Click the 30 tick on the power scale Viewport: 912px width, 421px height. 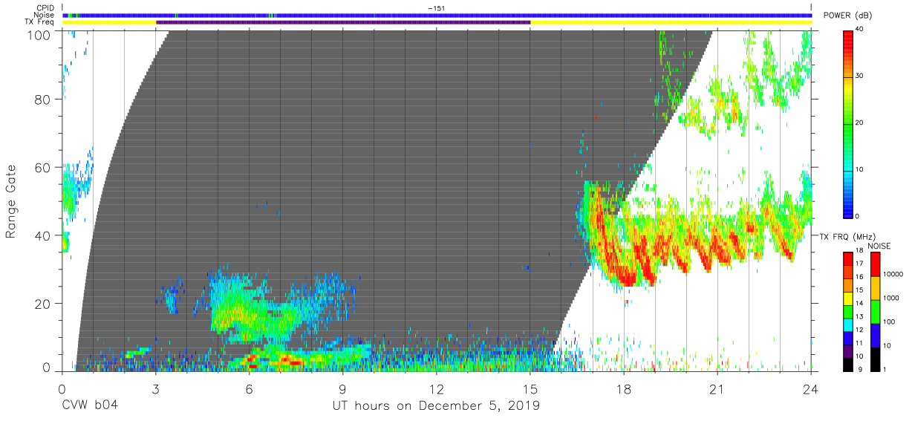point(859,76)
